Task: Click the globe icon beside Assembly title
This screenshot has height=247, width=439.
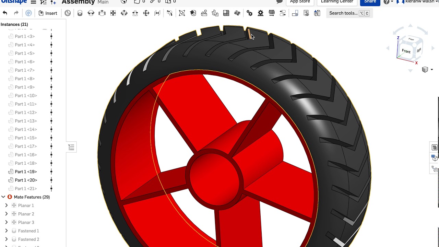Action: (x=123, y=2)
